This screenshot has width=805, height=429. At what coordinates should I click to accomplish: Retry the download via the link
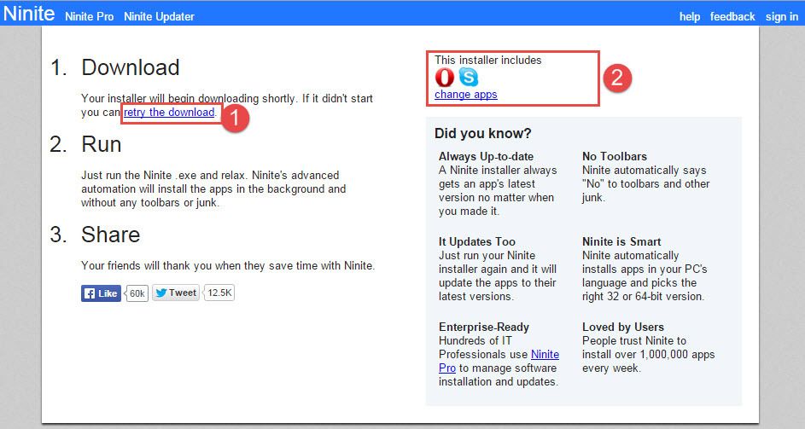[169, 113]
